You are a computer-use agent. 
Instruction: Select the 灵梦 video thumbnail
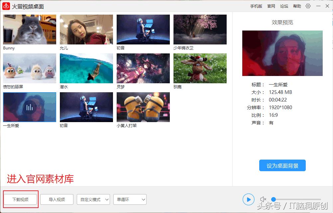pyautogui.click(x=143, y=68)
